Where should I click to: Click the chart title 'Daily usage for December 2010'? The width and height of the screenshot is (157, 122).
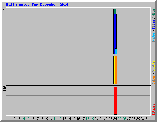coord(37,5)
